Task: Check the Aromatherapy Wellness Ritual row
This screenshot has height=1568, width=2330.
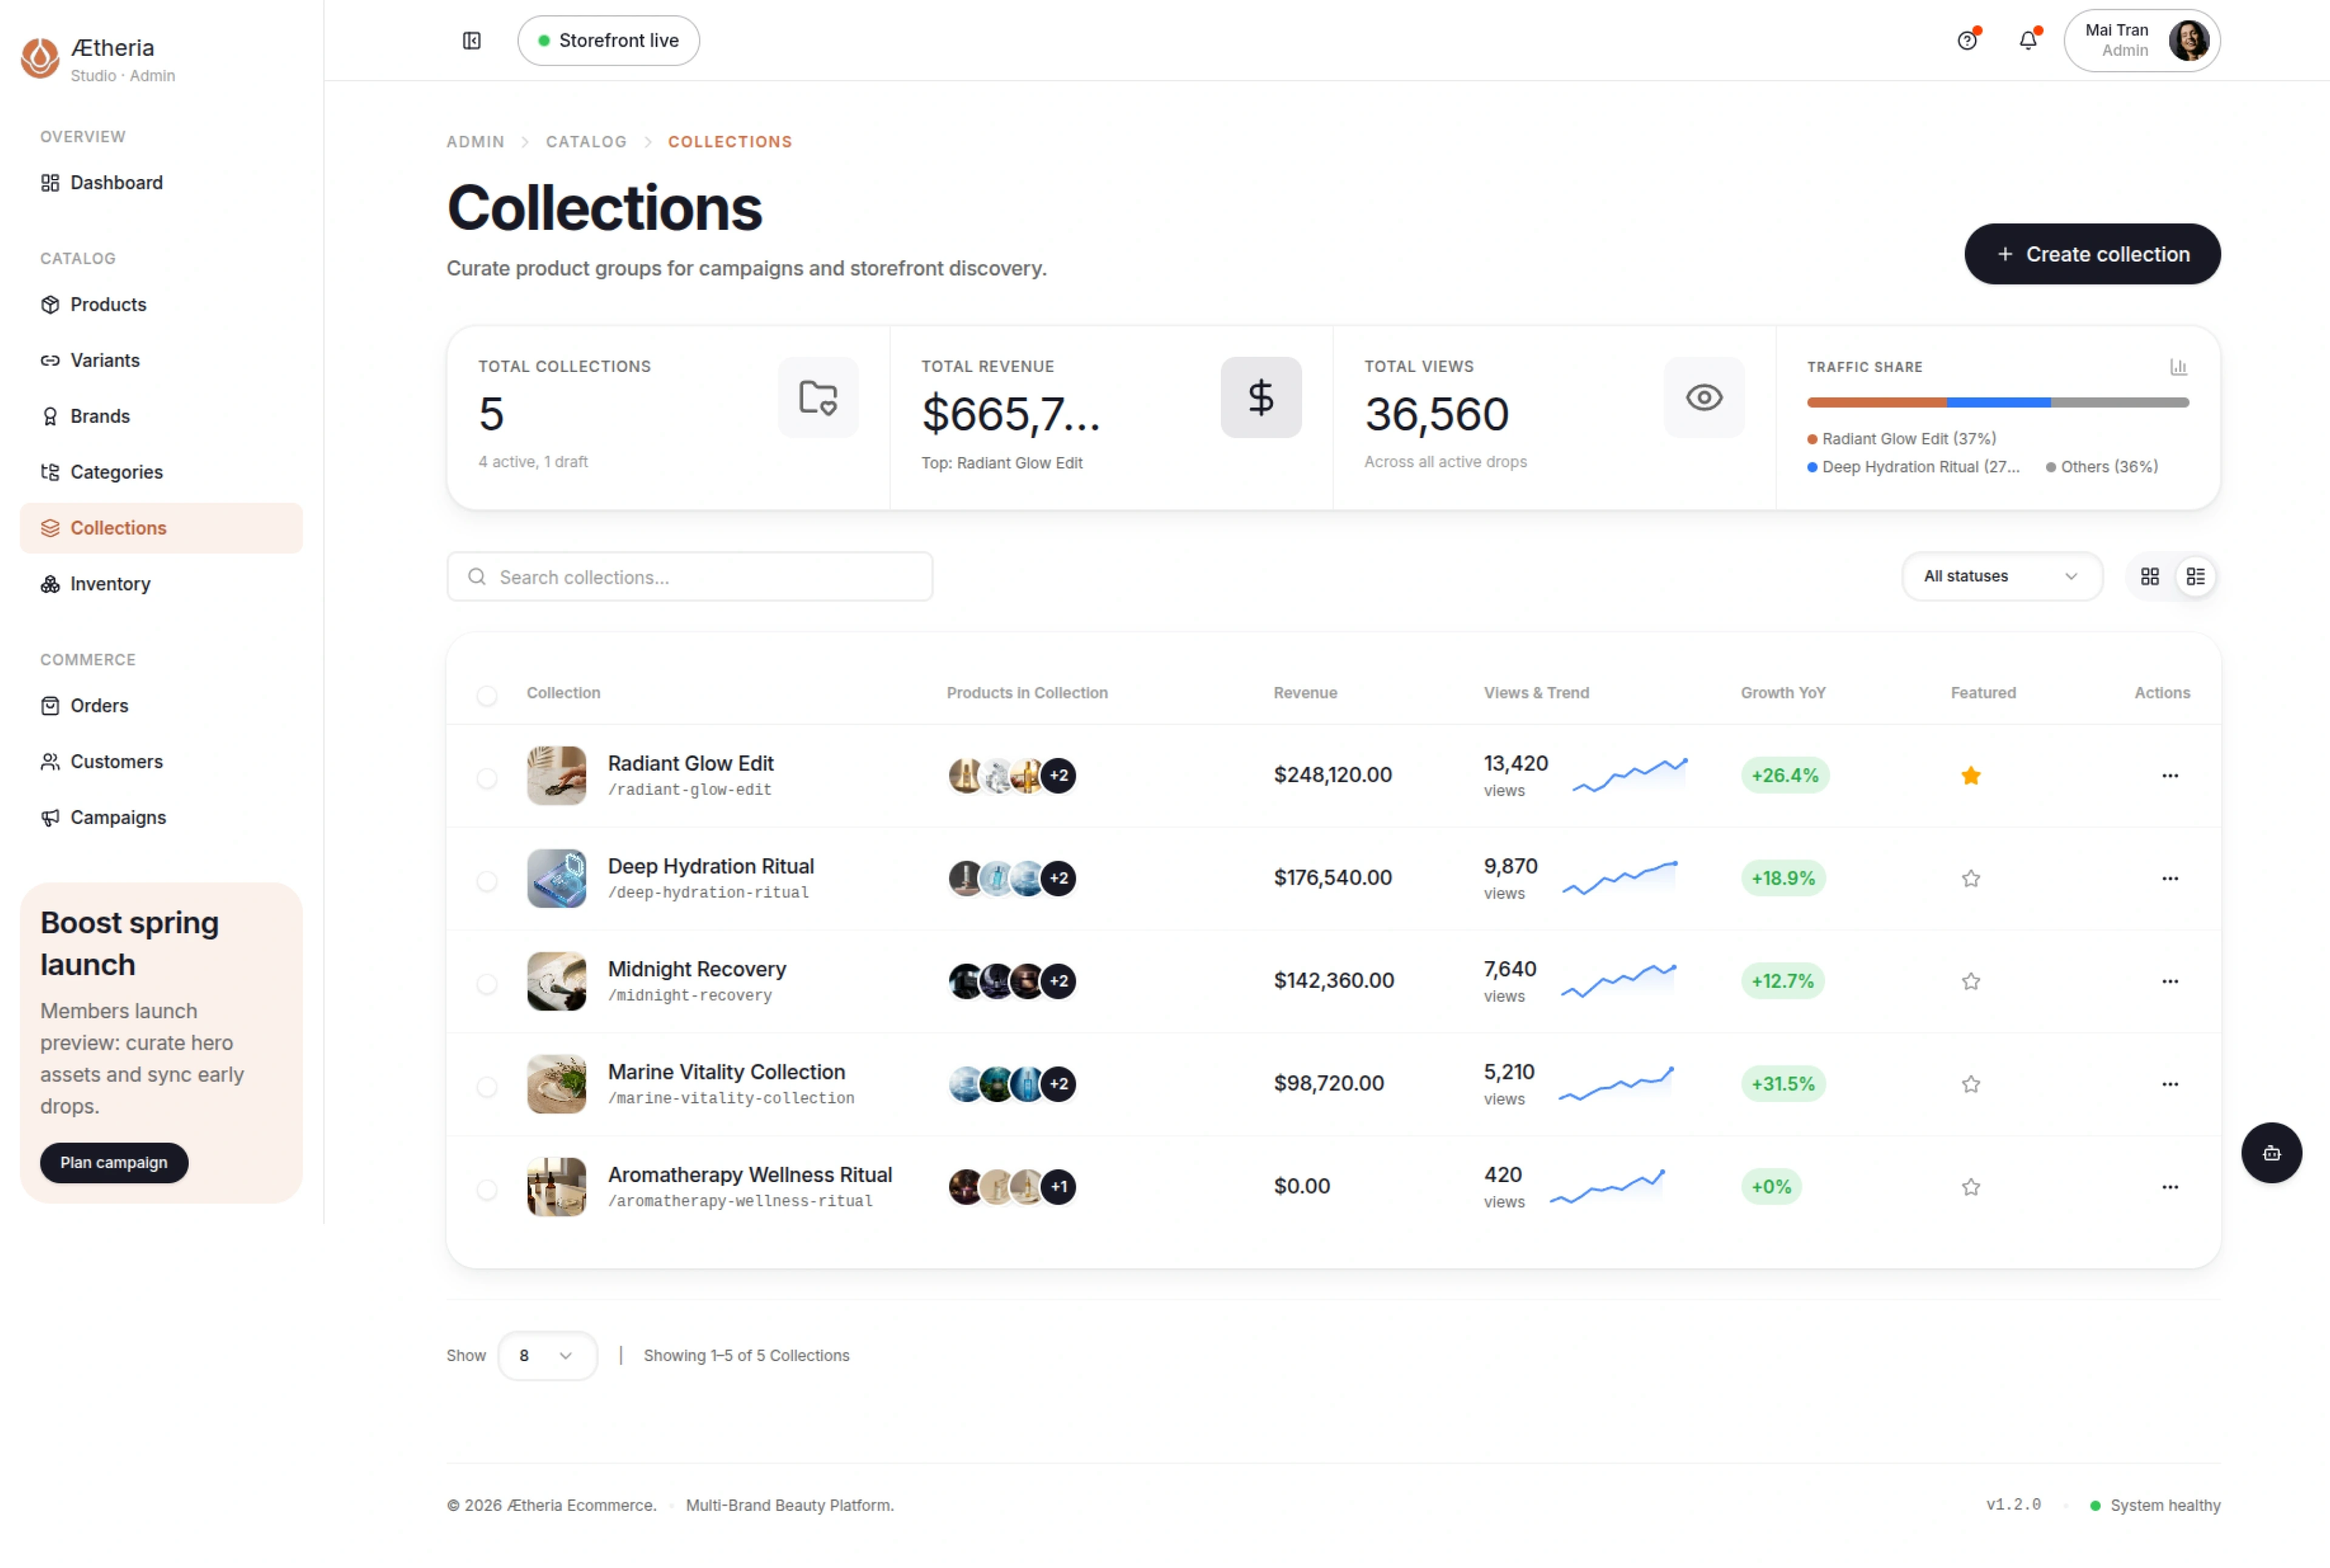Action: point(487,1189)
